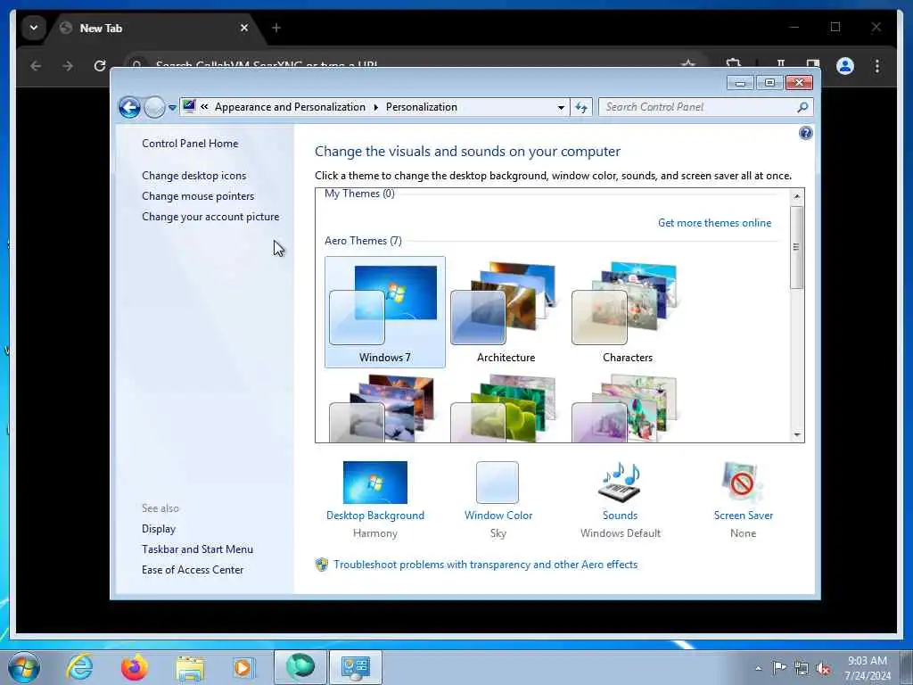Expand breadcrumb arrow after Appearance and Personalization
The height and width of the screenshot is (685, 913).
click(375, 107)
